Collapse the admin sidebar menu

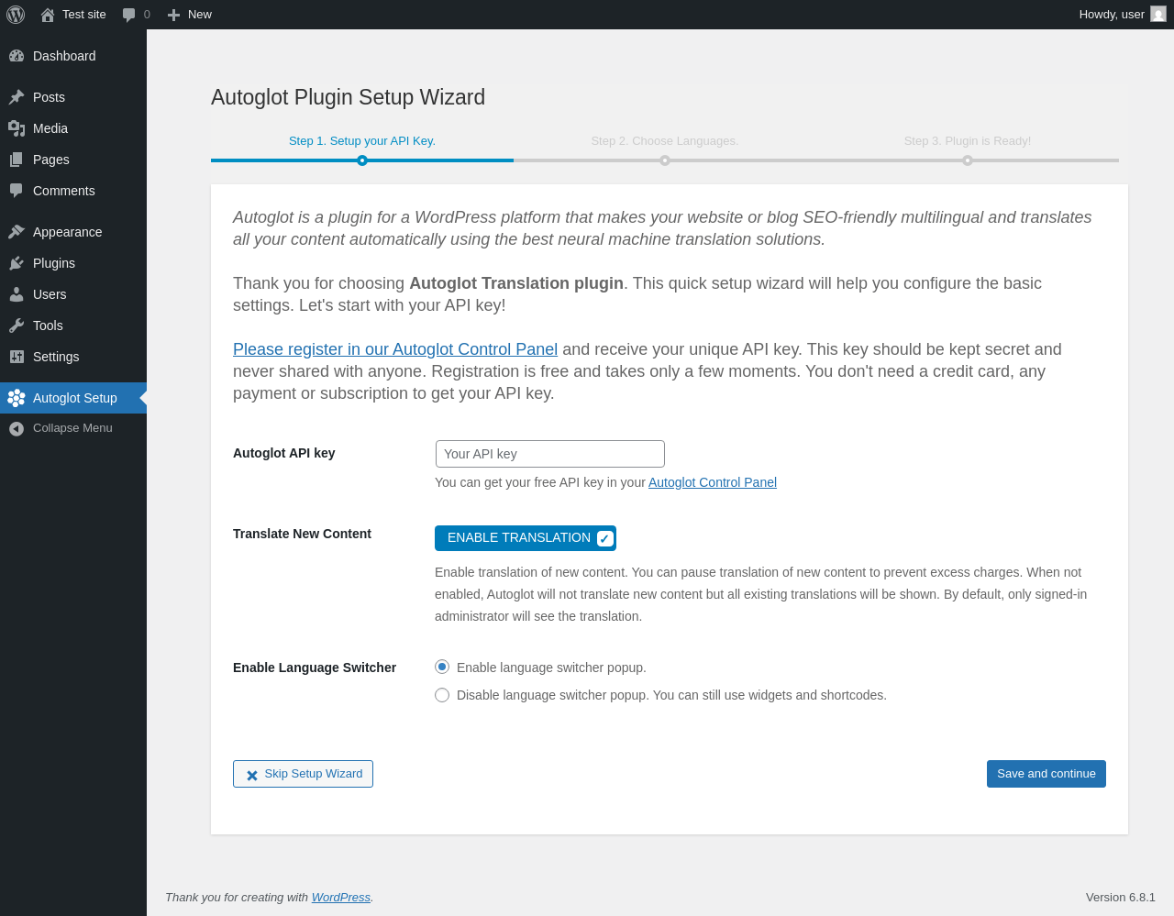61,428
